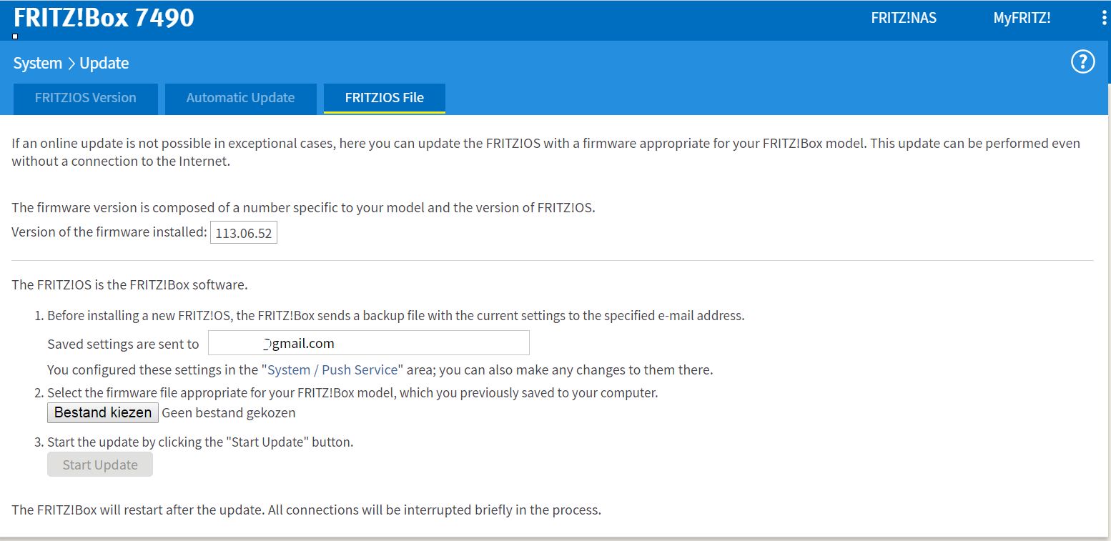Click the FRITZ!Box 7490 title logo
Screen dimensions: 1111x541
click(104, 18)
